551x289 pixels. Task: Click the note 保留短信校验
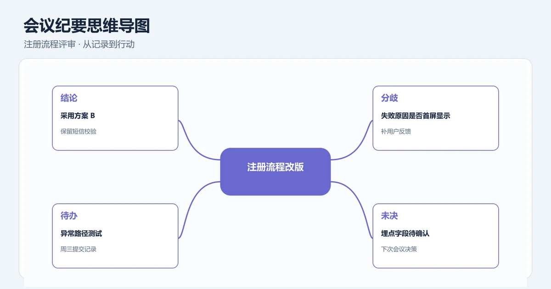click(79, 131)
